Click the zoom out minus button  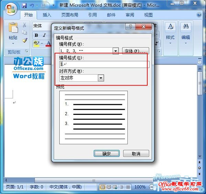pyautogui.click(x=151, y=187)
